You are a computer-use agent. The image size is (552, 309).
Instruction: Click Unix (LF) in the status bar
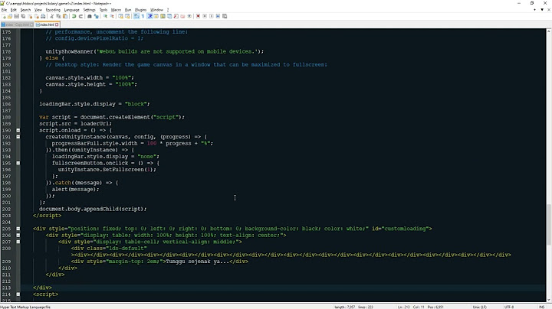tap(479, 307)
